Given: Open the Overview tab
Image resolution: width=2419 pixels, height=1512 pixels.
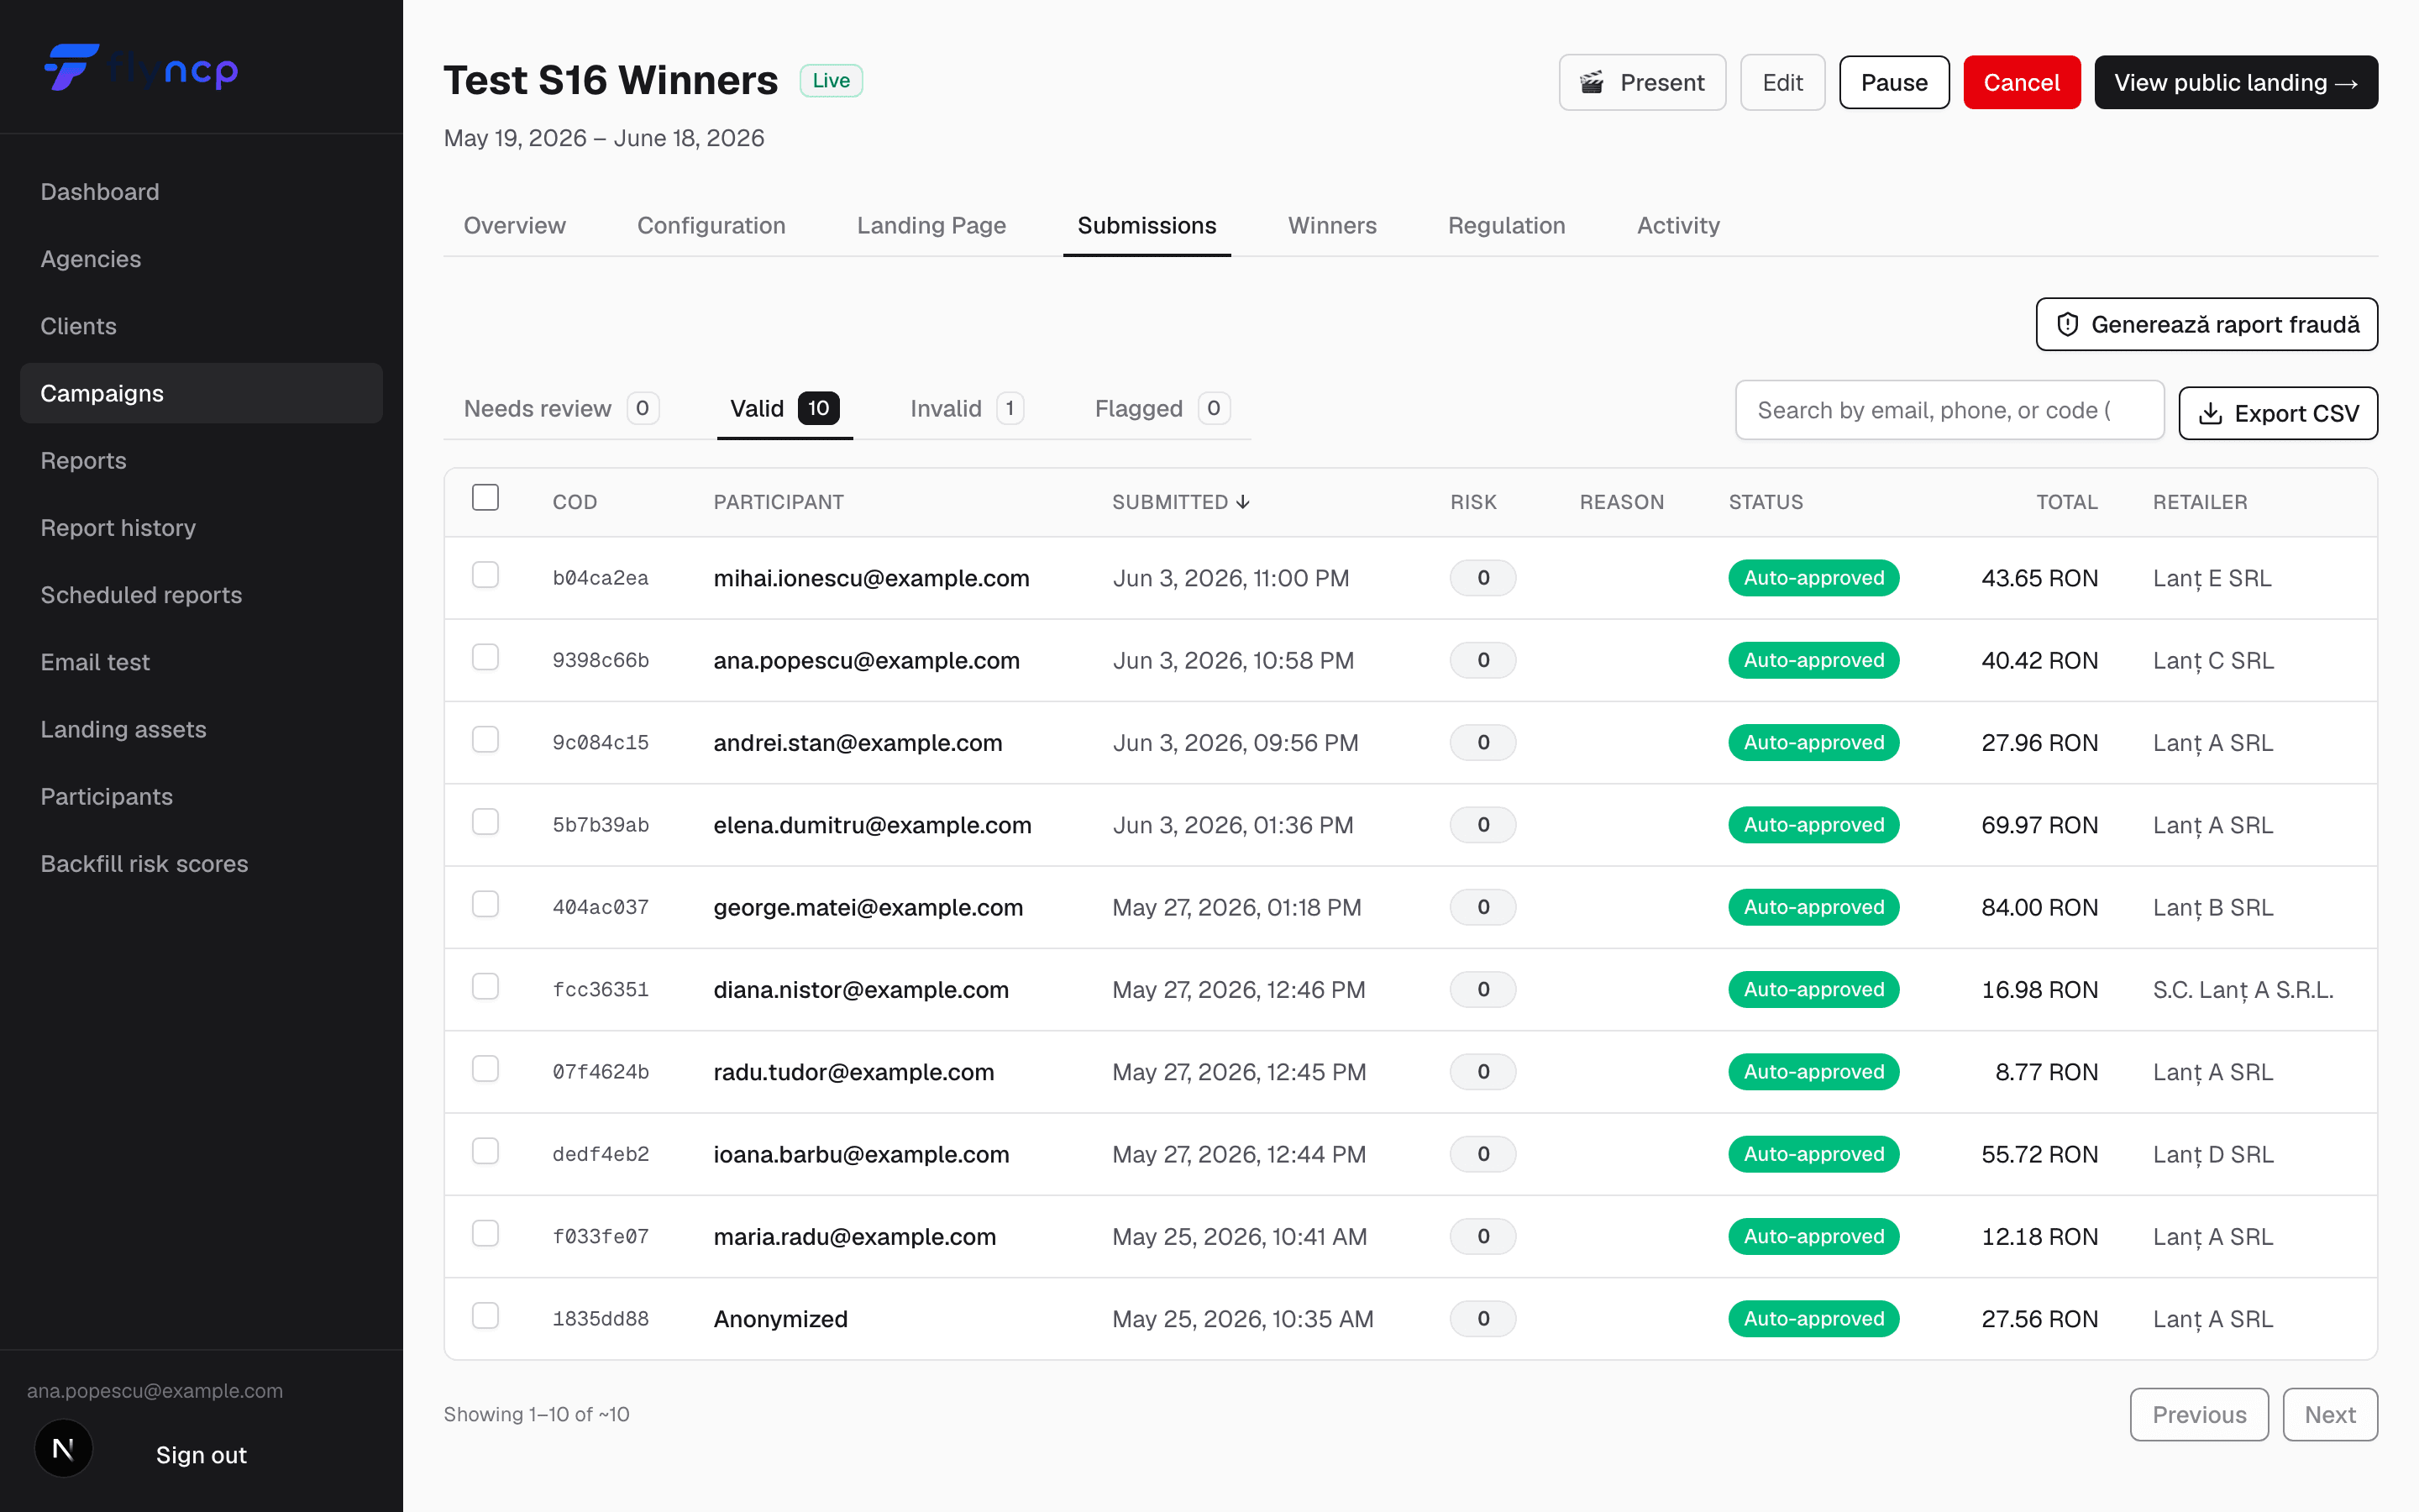Looking at the screenshot, I should coord(515,225).
